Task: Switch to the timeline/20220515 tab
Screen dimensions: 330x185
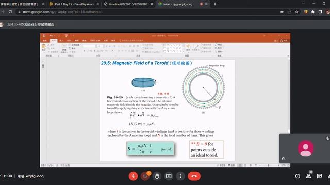Action: (x=128, y=4)
